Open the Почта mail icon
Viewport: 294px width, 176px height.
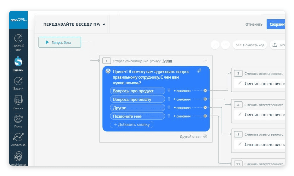[x=19, y=119]
